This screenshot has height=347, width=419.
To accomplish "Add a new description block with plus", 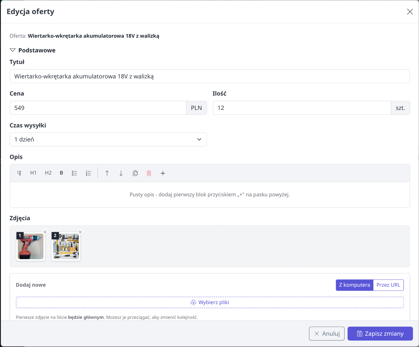I will tap(163, 173).
